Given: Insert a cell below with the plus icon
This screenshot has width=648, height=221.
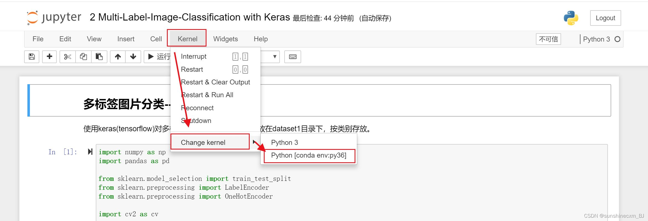Looking at the screenshot, I should 50,57.
